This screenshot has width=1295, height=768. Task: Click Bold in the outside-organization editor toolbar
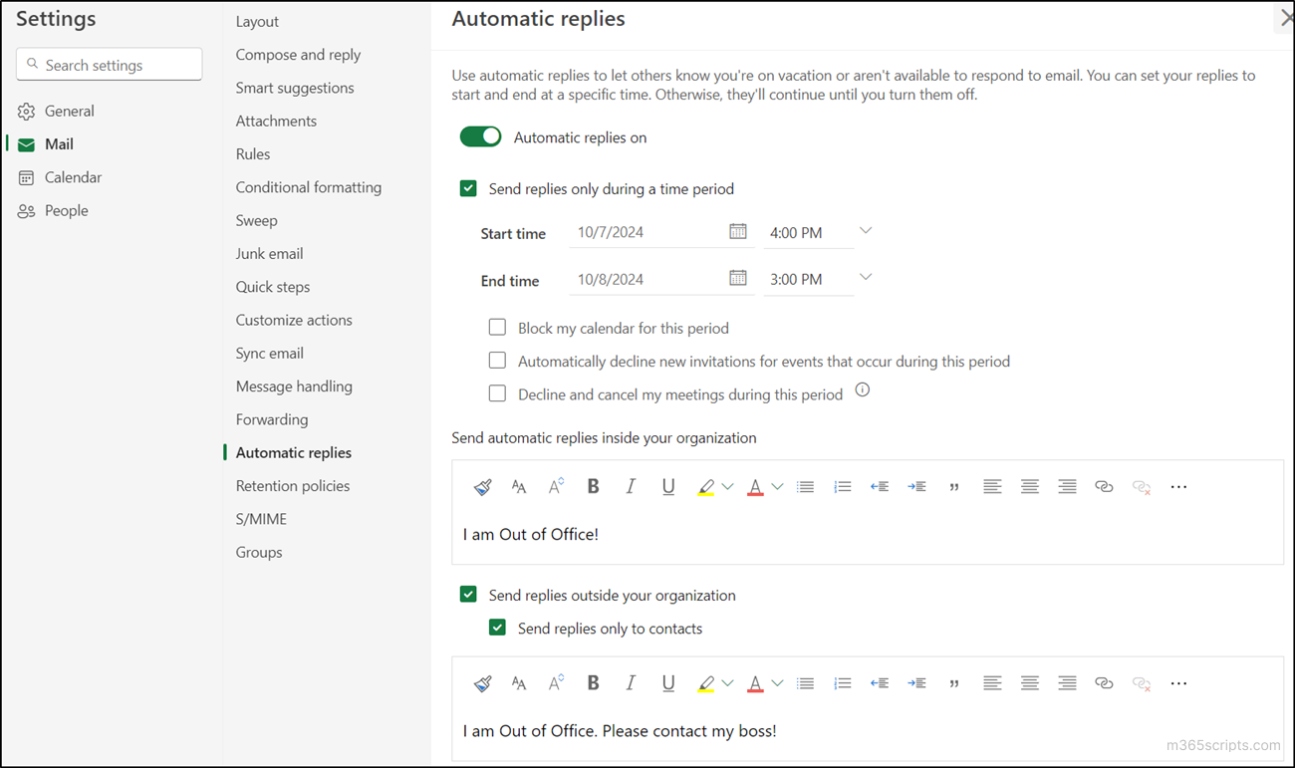[593, 683]
